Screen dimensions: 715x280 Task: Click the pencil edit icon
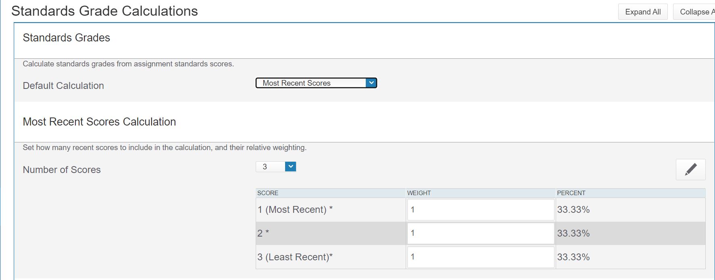point(690,169)
